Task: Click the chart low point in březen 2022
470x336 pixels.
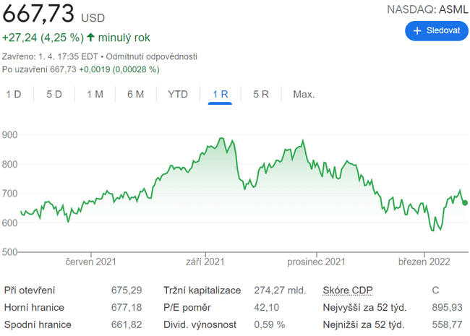Action: point(434,230)
